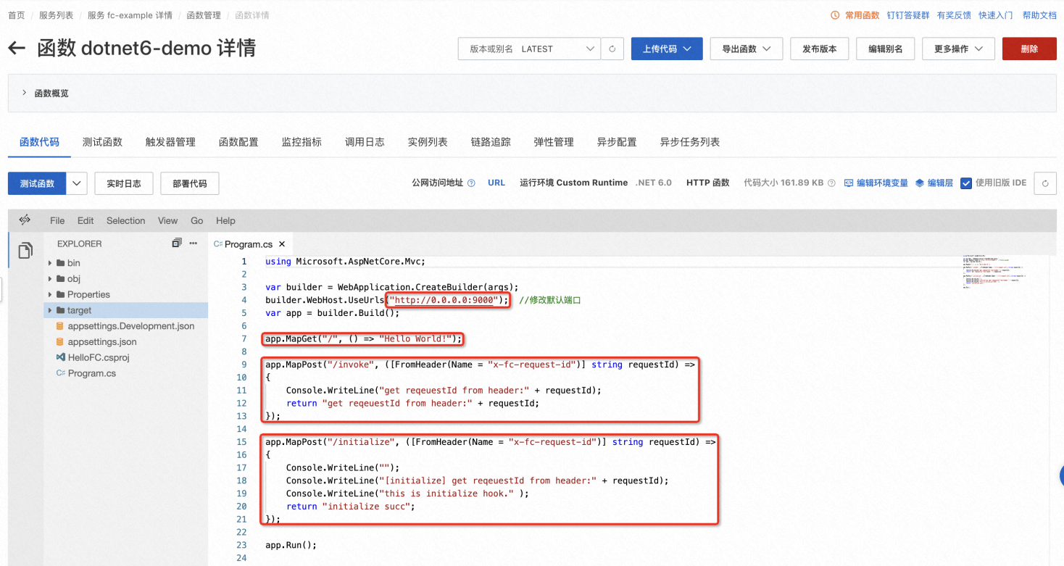Toggle 使用旧版 IDE checkbox
The image size is (1064, 566).
(965, 183)
